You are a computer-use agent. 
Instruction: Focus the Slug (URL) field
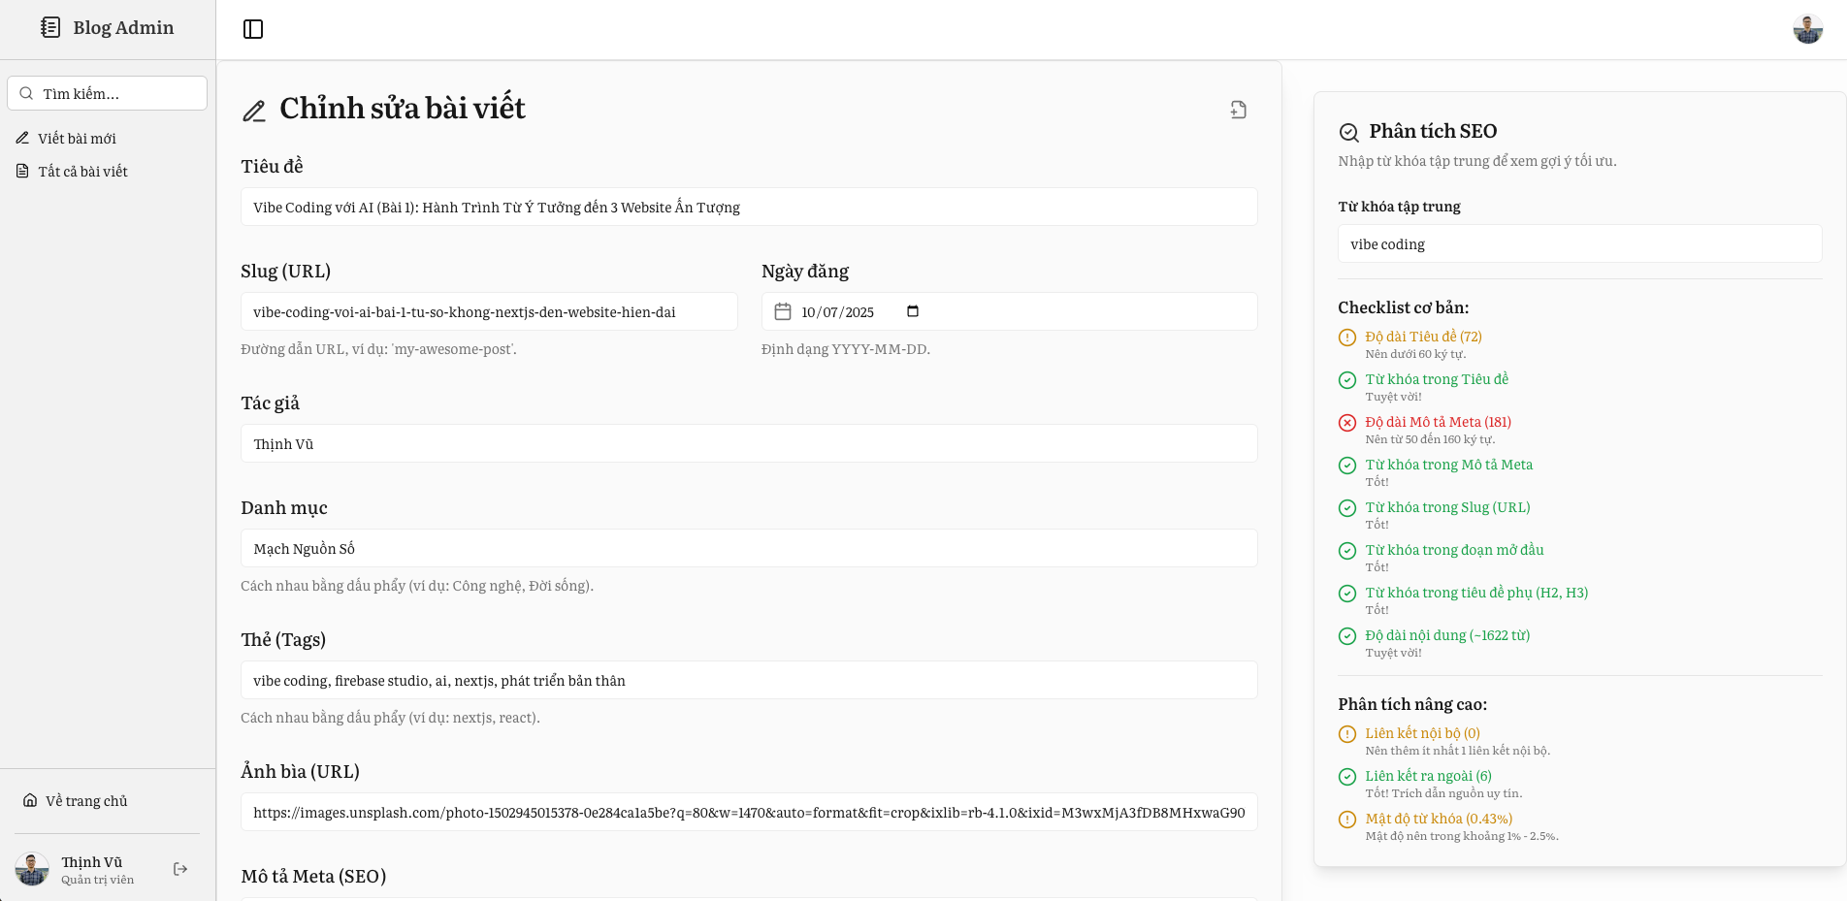point(489,312)
